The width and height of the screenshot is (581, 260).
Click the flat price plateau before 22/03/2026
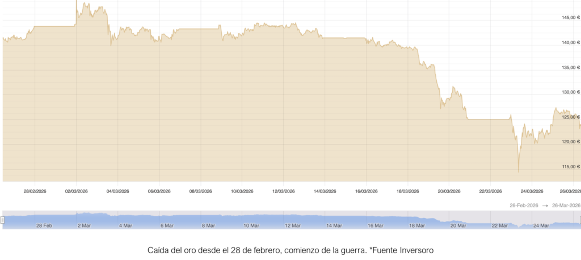pyautogui.click(x=488, y=120)
